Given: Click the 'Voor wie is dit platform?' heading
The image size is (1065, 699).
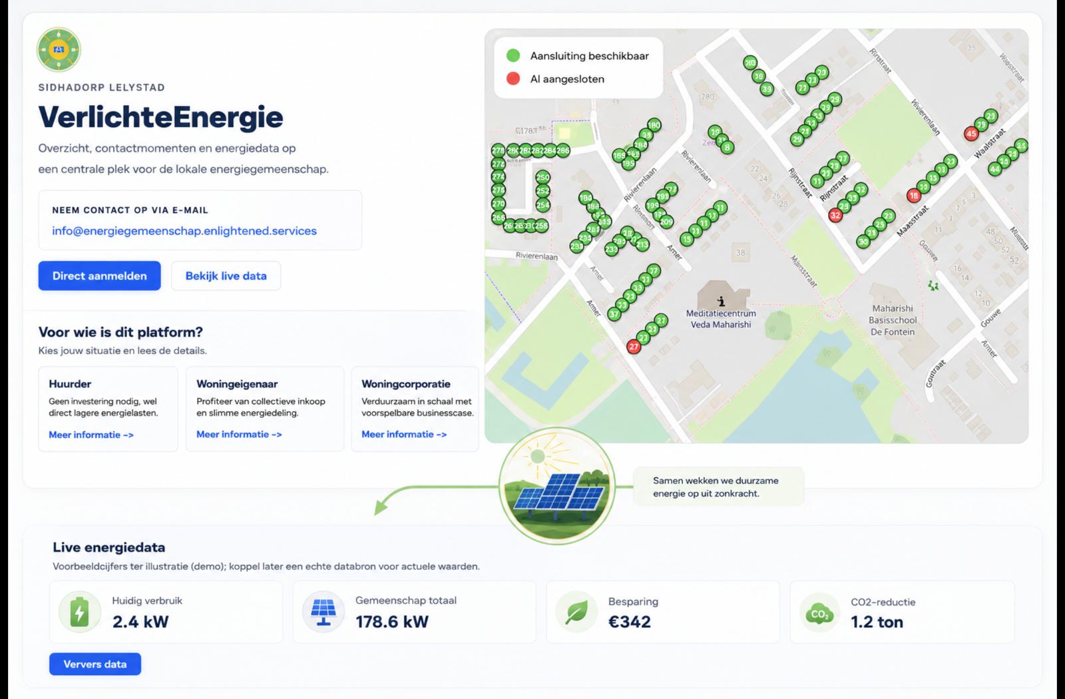Looking at the screenshot, I should coord(120,332).
